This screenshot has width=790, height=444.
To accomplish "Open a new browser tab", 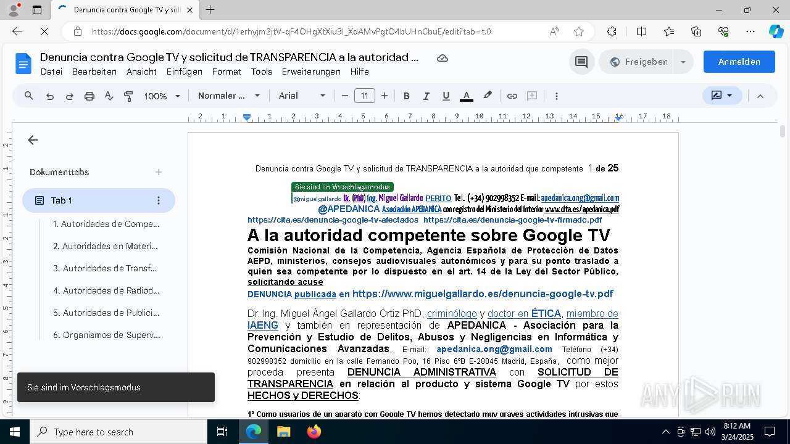I will 210,10.
